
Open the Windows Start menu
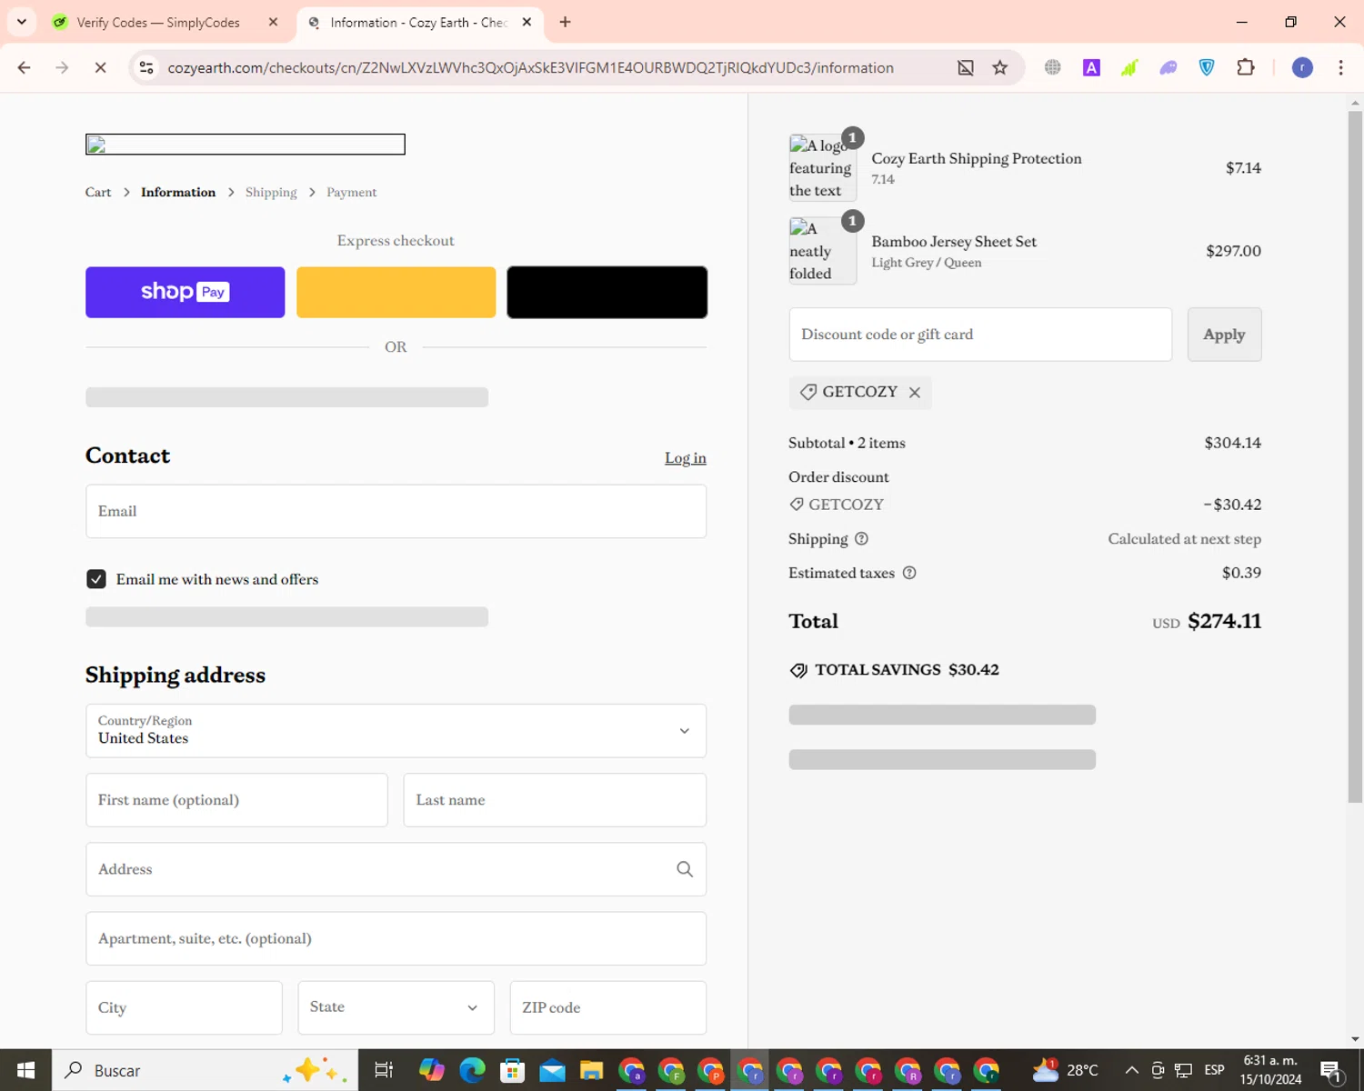click(x=25, y=1070)
